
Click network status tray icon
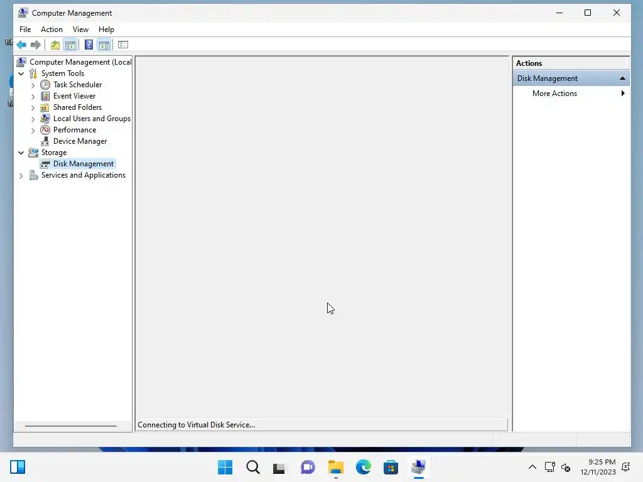coord(550,467)
